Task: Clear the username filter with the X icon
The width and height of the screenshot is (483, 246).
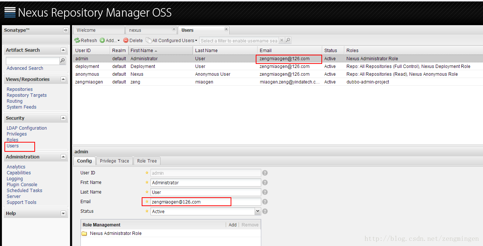Action: point(282,41)
